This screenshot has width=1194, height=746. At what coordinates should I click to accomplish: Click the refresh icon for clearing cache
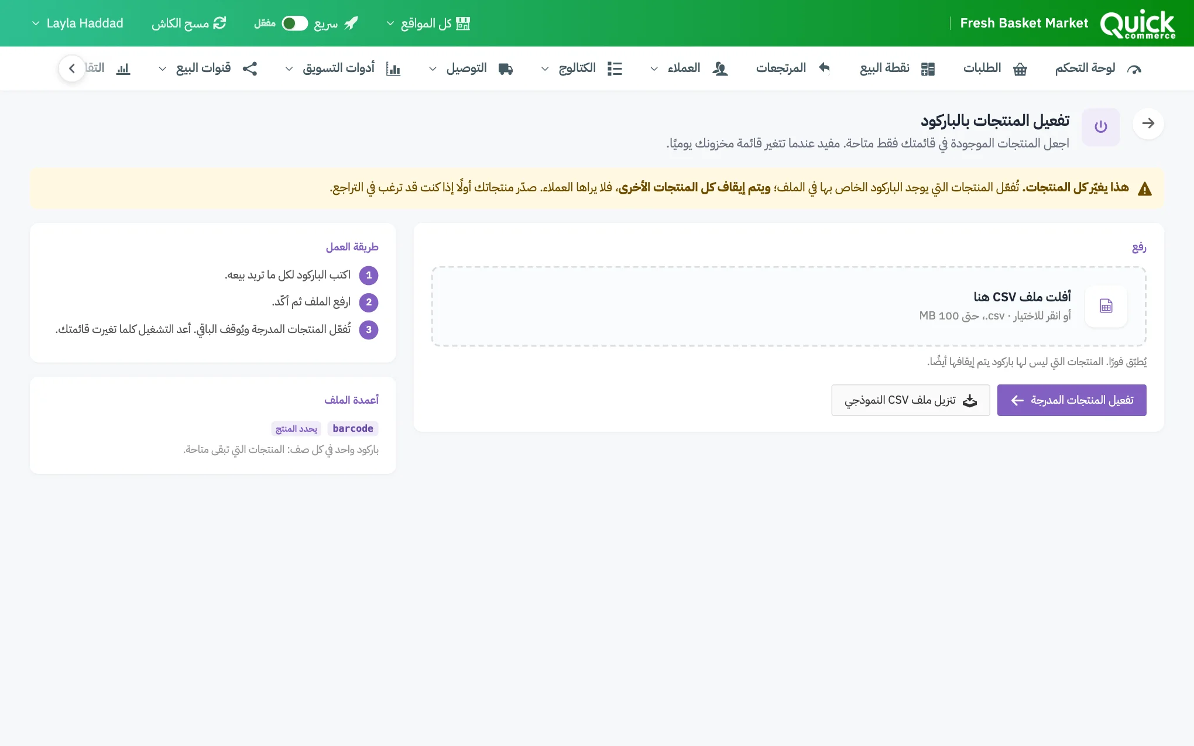(219, 23)
